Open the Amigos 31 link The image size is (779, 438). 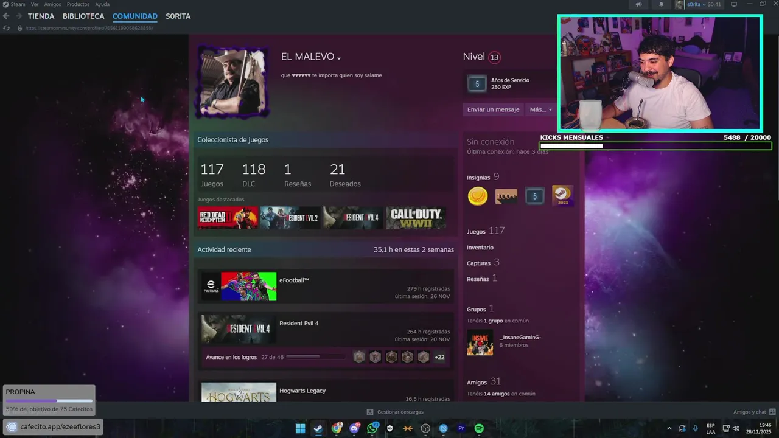click(484, 382)
